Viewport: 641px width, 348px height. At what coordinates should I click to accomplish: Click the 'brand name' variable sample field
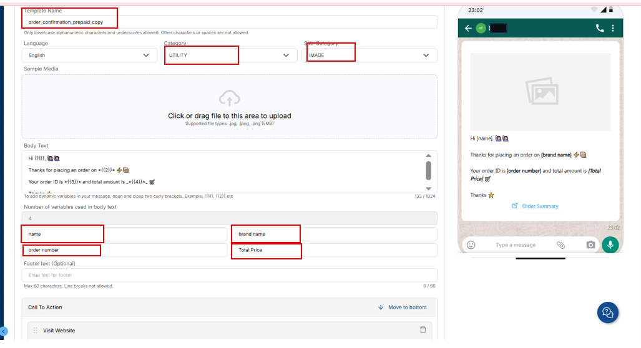point(335,234)
